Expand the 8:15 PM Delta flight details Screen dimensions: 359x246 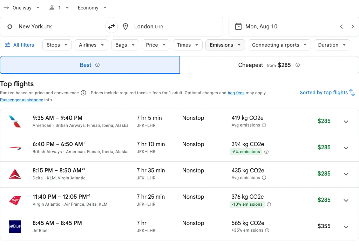pos(346,174)
